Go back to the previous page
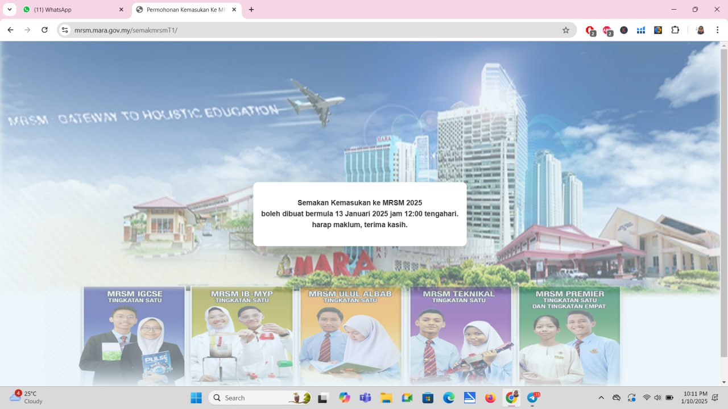This screenshot has width=728, height=409. pos(10,30)
